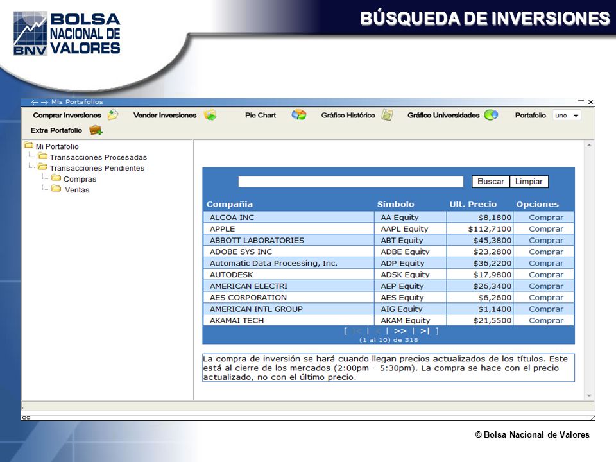Open Gráfico Histórico menu label
The image size is (616, 462).
pyautogui.click(x=348, y=115)
